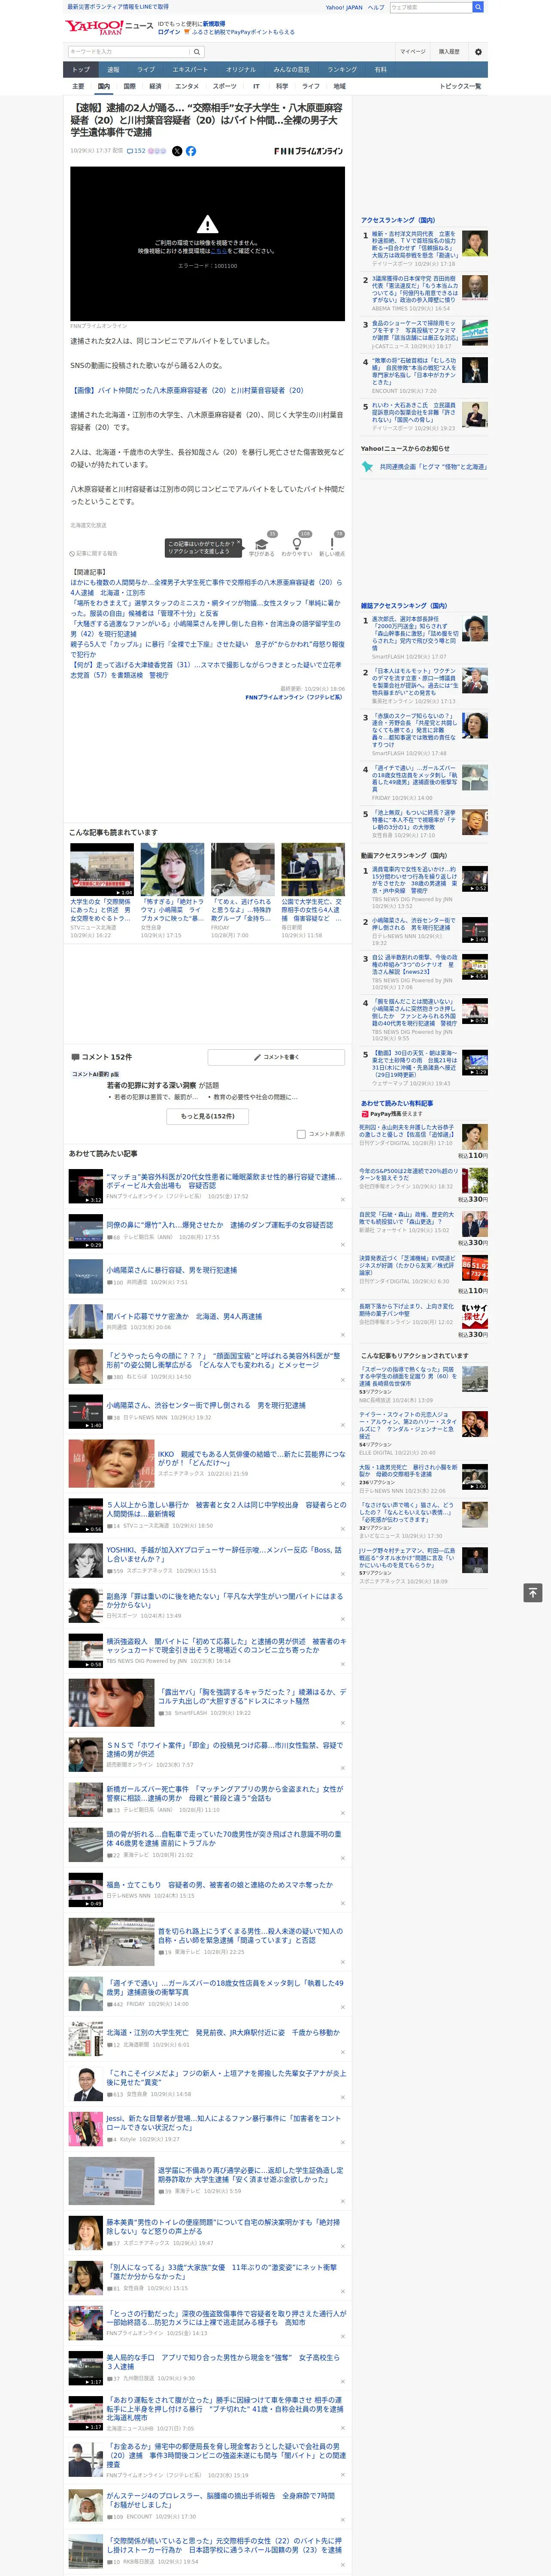The height and width of the screenshot is (2576, 551).
Task: Open the 主要 category
Action: click(x=78, y=86)
